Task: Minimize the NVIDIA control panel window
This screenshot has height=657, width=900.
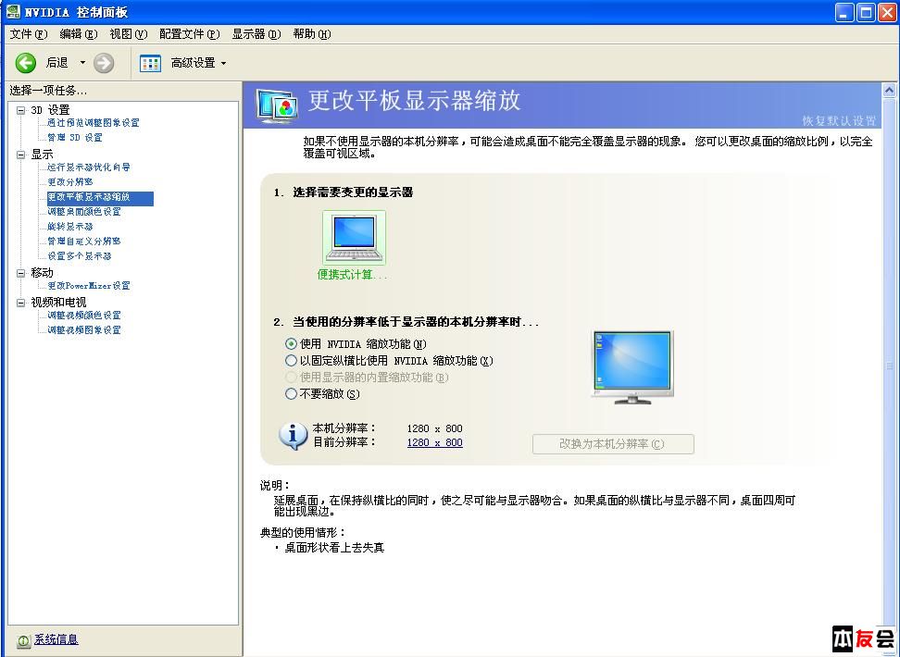Action: pos(844,12)
